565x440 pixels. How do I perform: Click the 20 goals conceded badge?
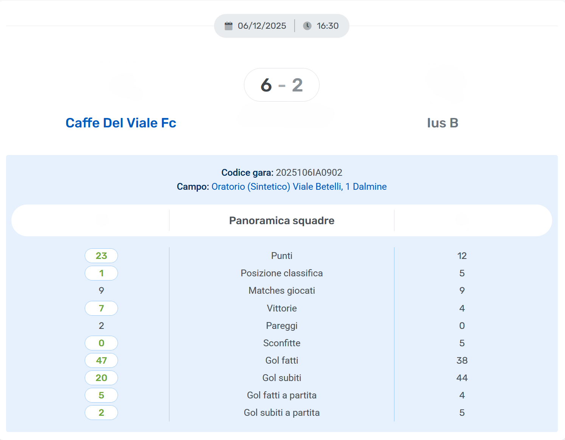pyautogui.click(x=101, y=378)
